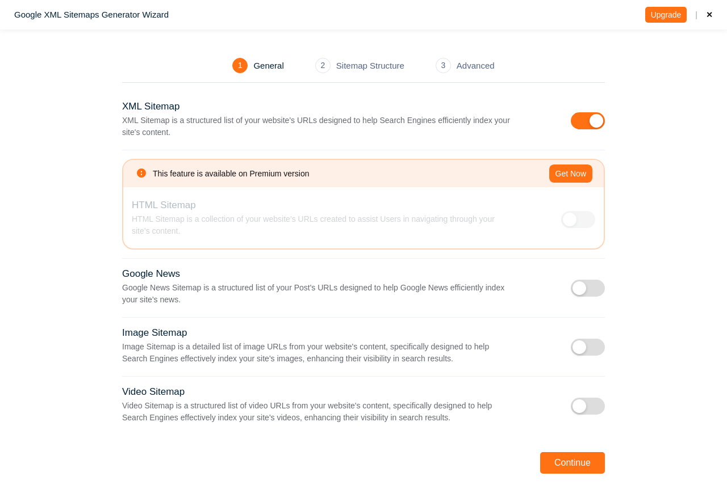
Task: Click the Image Sitemap heading
Action: click(x=154, y=333)
